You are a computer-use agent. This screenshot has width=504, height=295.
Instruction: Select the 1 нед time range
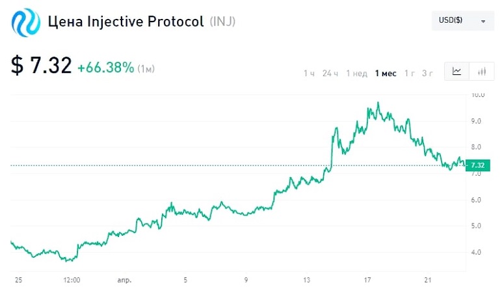pos(356,73)
